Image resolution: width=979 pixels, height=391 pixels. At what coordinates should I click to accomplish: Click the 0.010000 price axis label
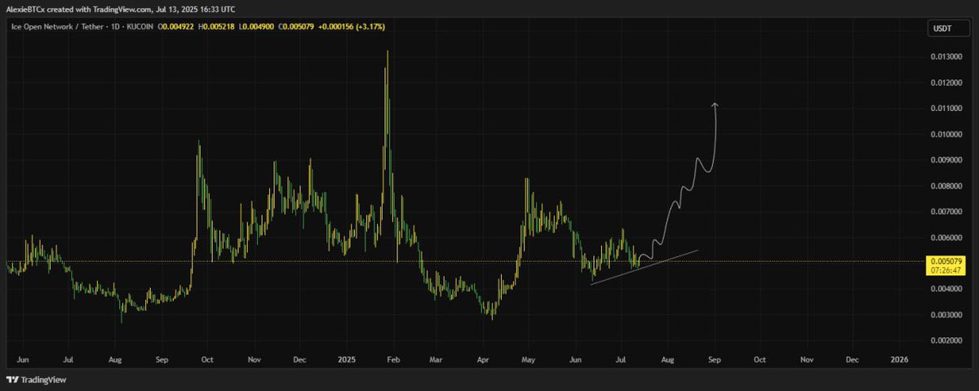pos(945,134)
